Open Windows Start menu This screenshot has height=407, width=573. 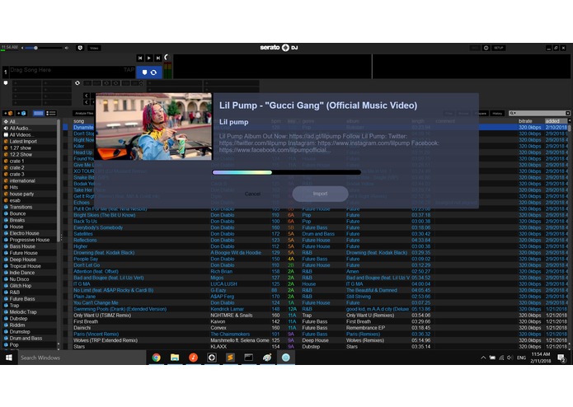(x=9, y=358)
